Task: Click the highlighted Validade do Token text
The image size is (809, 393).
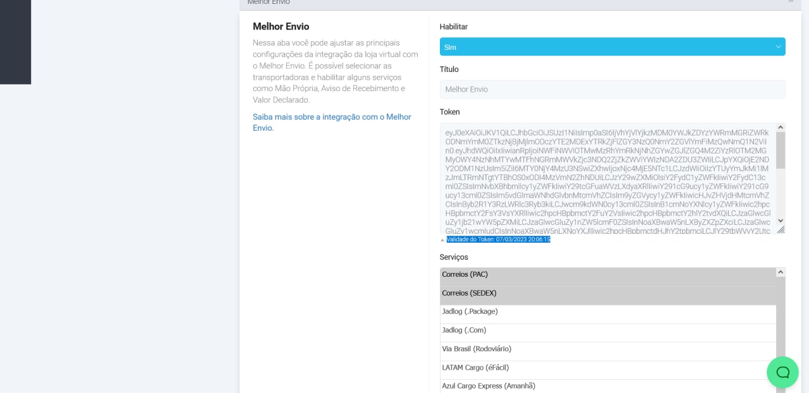Action: tap(498, 239)
